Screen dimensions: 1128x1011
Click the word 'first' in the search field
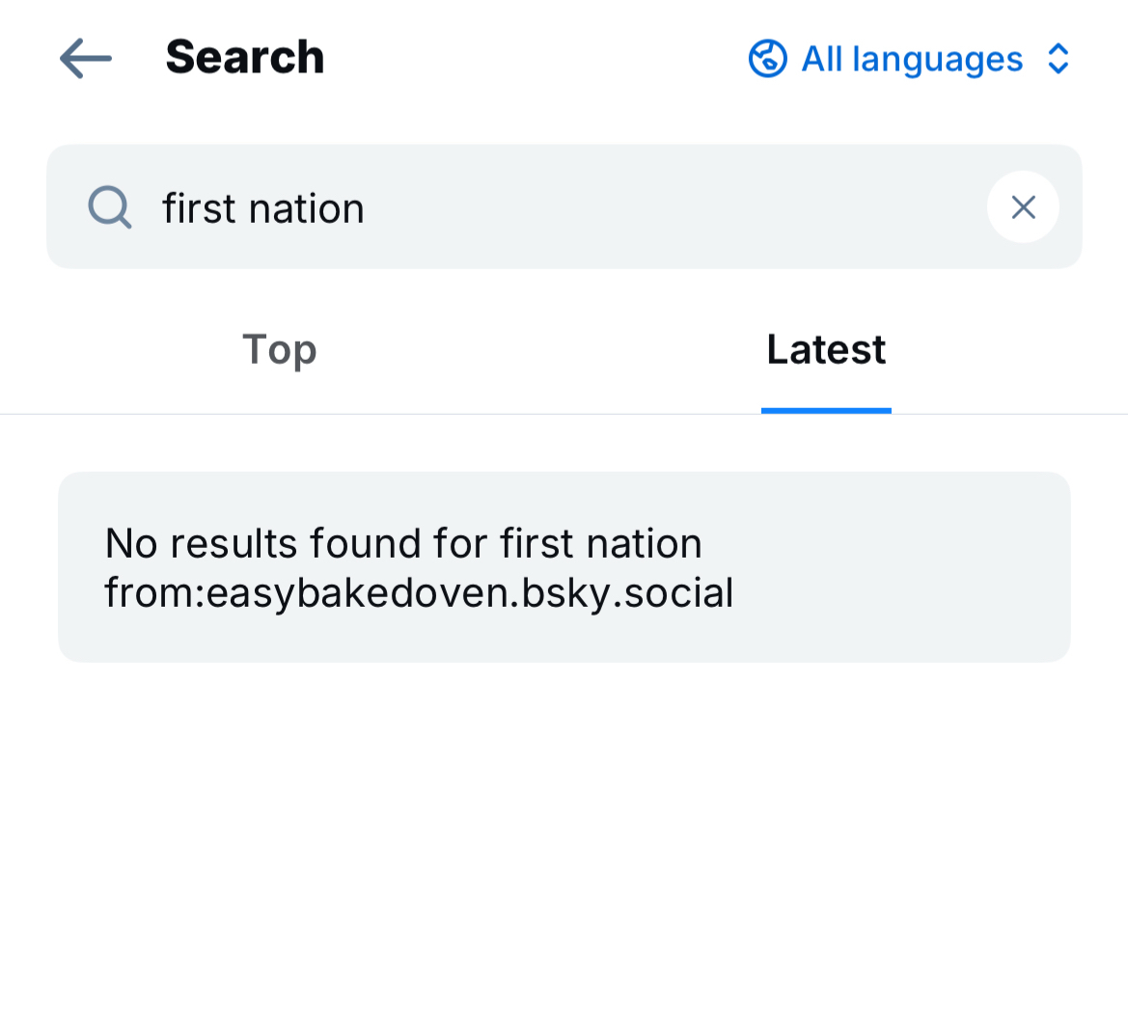pyautogui.click(x=200, y=208)
